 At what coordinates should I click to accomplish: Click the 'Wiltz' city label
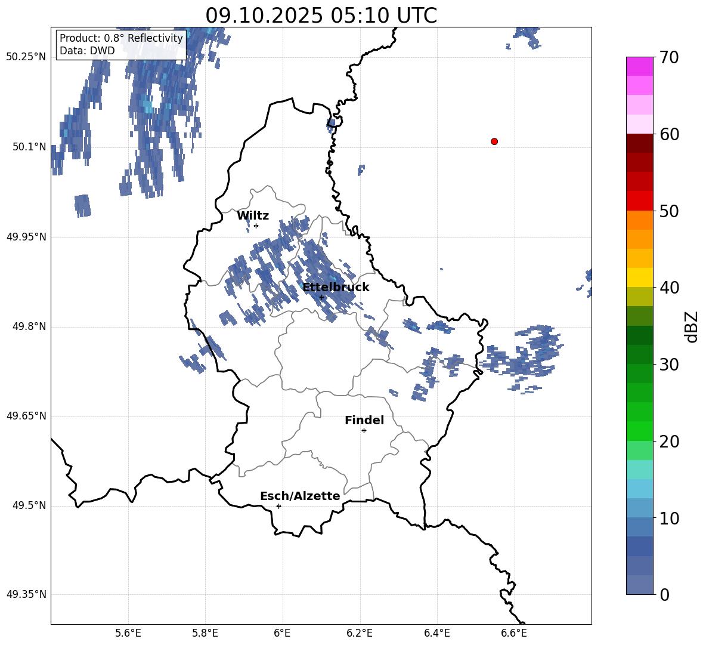(253, 216)
